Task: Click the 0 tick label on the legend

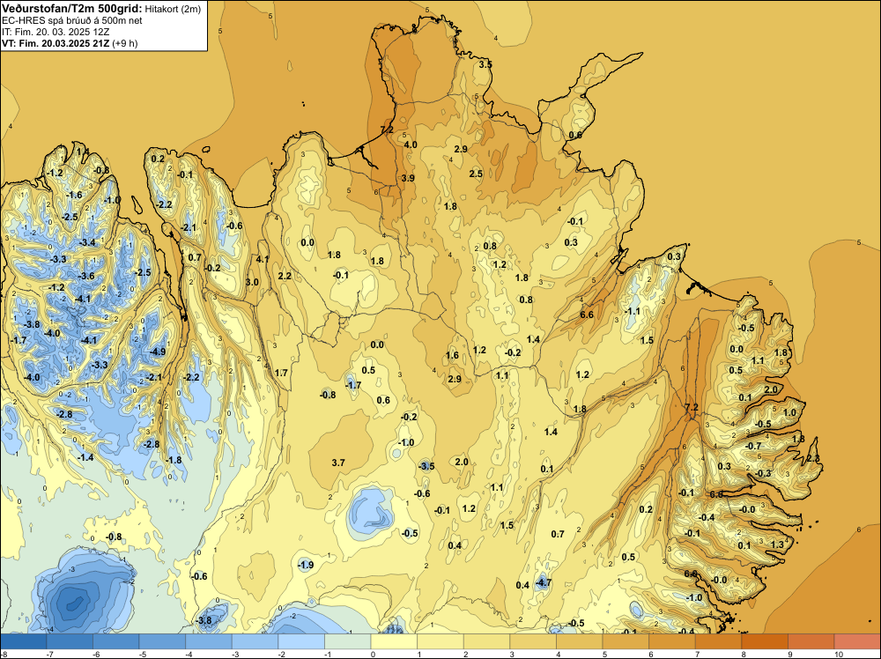Action: click(x=373, y=655)
